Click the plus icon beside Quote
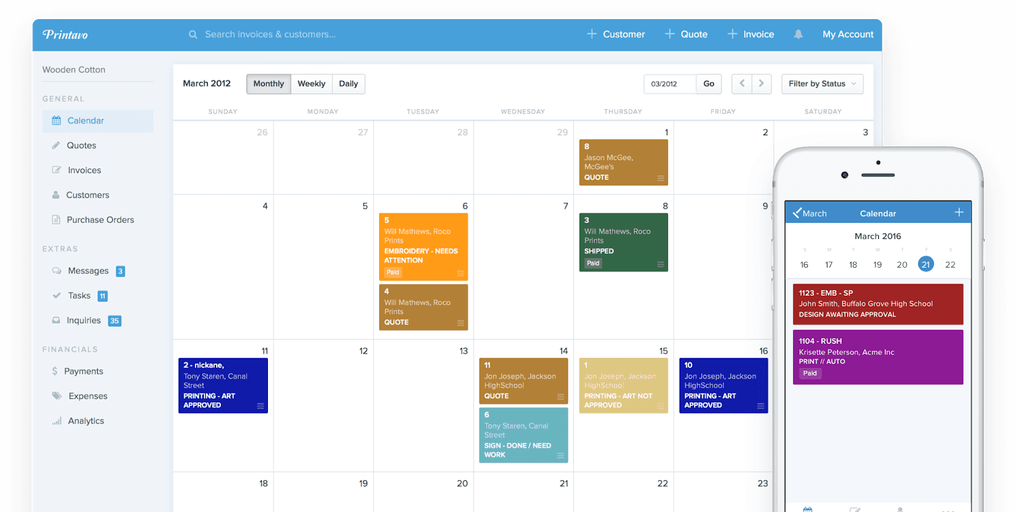 tap(670, 34)
